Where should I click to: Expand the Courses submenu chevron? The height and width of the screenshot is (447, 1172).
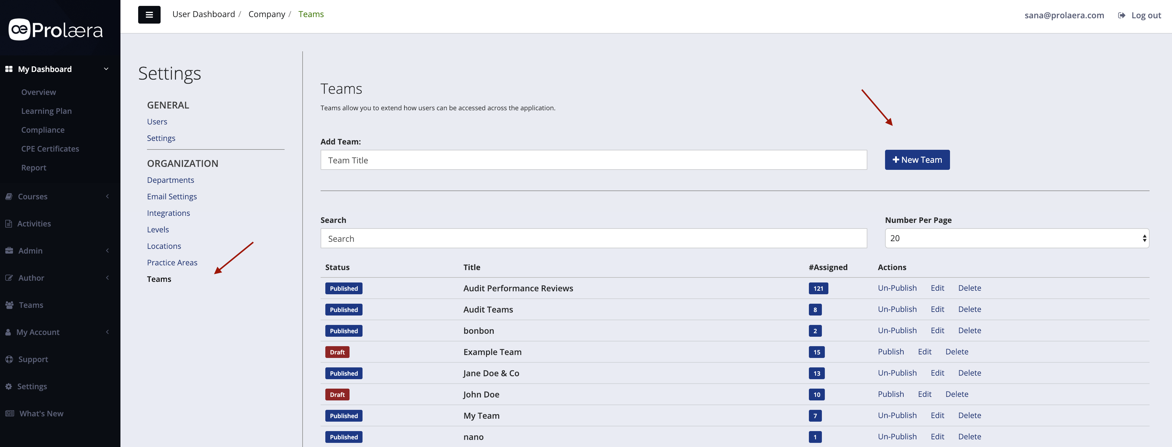pos(107,196)
